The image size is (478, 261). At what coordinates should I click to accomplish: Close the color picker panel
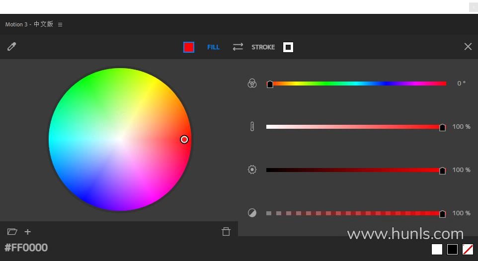coord(468,47)
